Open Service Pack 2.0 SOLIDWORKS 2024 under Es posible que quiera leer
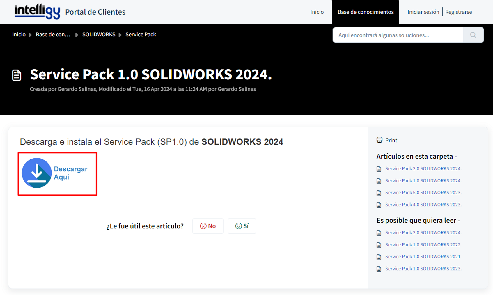This screenshot has height=295, width=493. point(423,232)
